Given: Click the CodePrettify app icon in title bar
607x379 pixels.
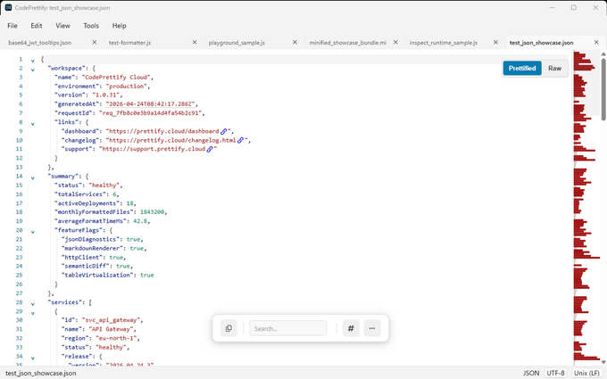Looking at the screenshot, I should pyautogui.click(x=8, y=7).
